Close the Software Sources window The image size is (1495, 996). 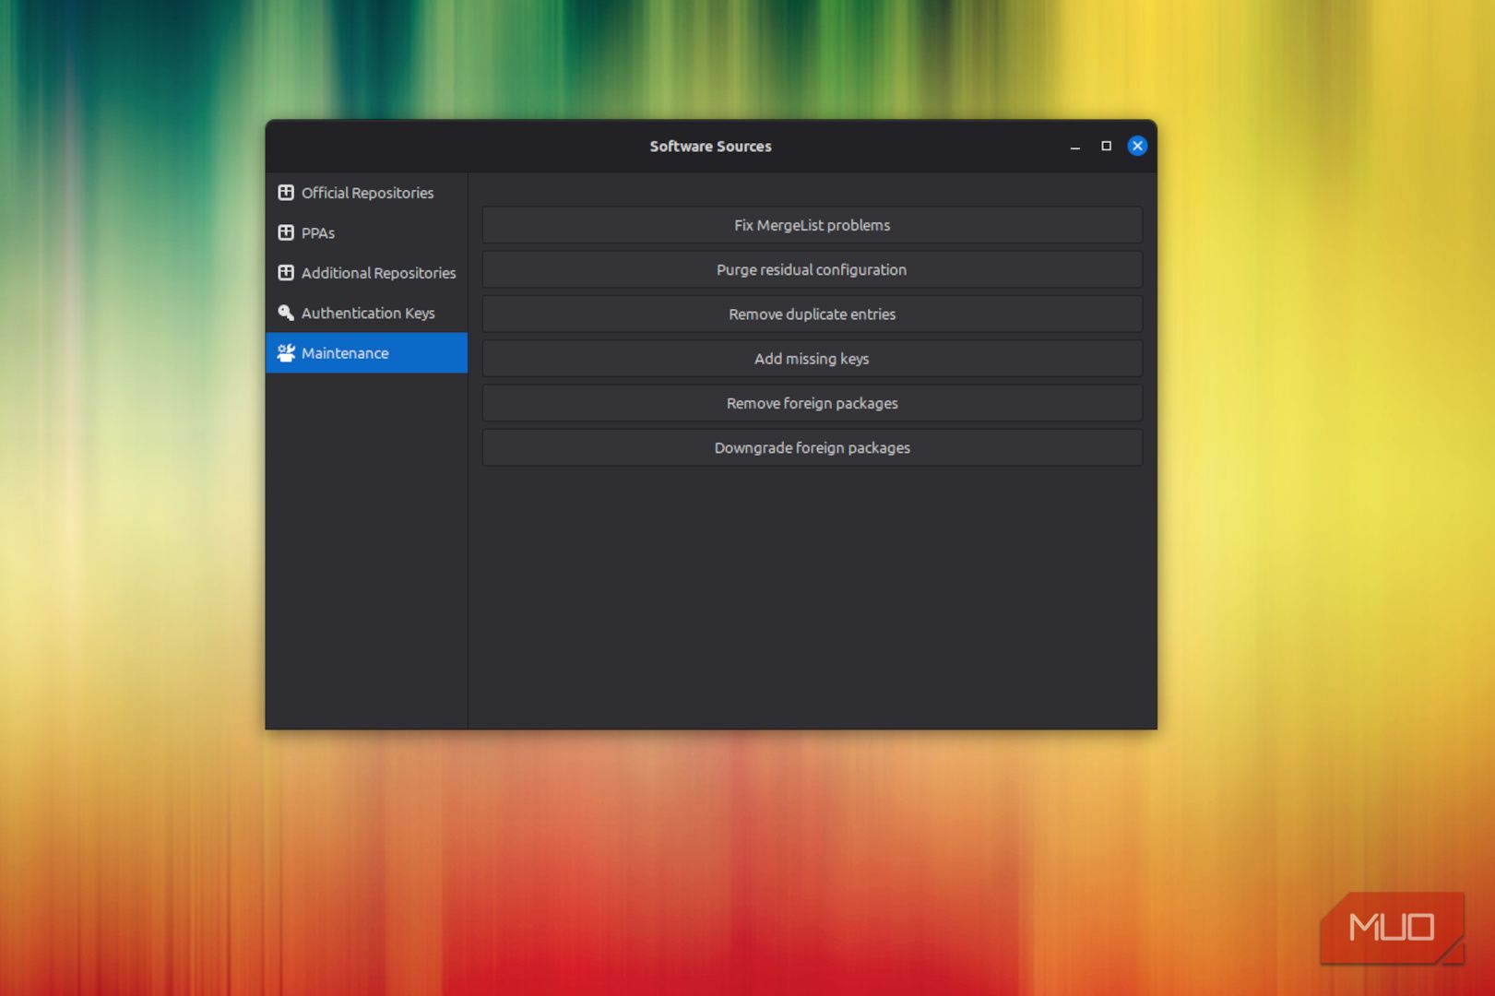[1138, 146]
